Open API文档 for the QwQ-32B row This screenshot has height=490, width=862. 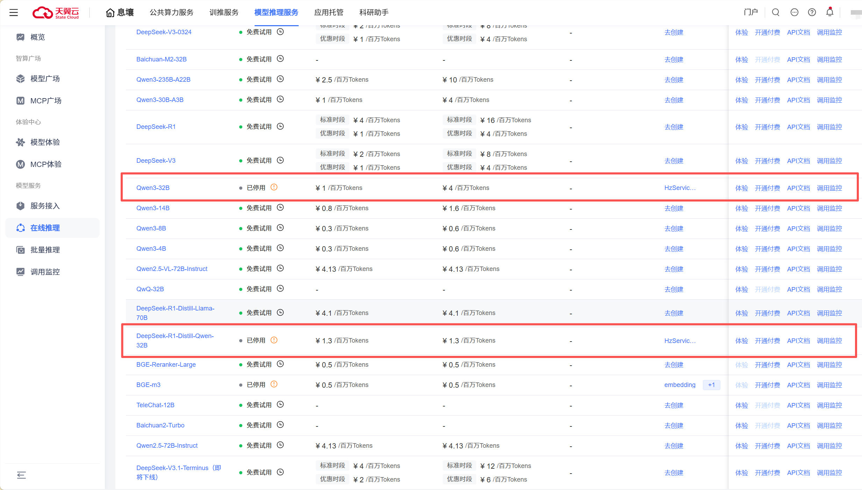798,289
